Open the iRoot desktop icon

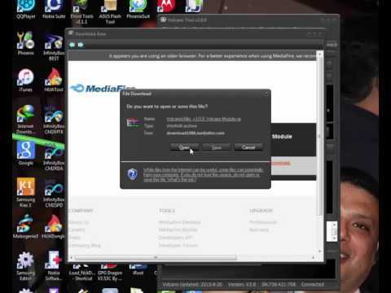tap(138, 269)
